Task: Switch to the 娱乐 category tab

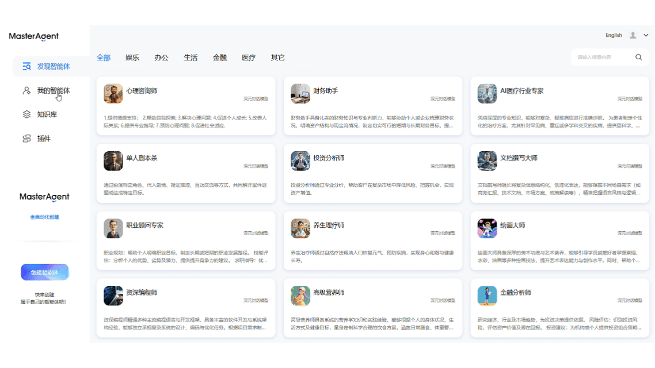Action: [132, 57]
